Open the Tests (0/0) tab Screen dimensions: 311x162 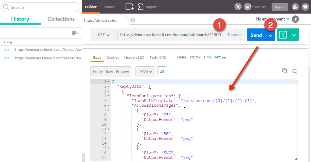(x=158, y=57)
